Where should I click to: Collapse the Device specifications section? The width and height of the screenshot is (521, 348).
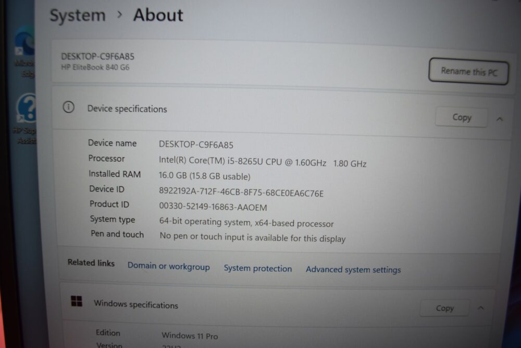[x=500, y=119]
